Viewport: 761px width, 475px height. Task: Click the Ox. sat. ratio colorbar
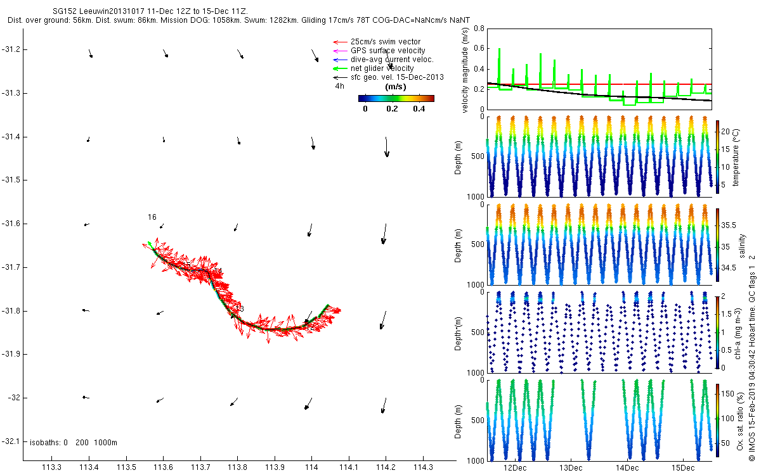point(718,419)
